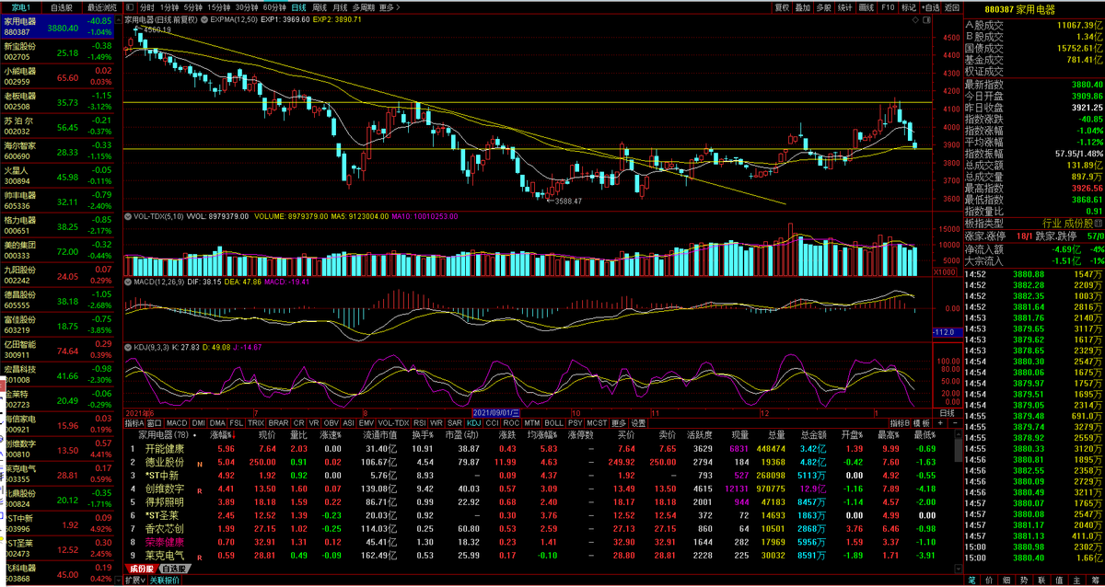The width and height of the screenshot is (1105, 587).
Task: Select 周线 weekly chart tab
Action: 320,6
